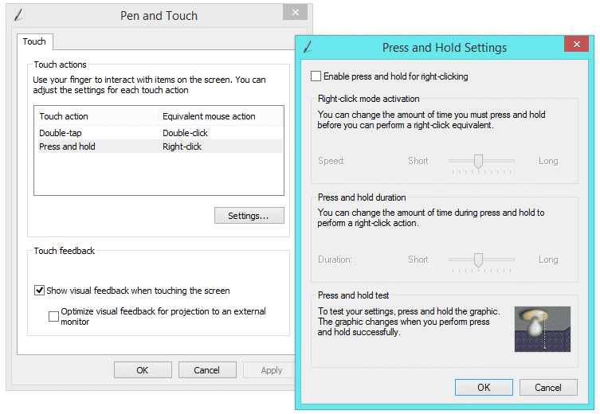Click the Speed slider thumb

click(478, 162)
